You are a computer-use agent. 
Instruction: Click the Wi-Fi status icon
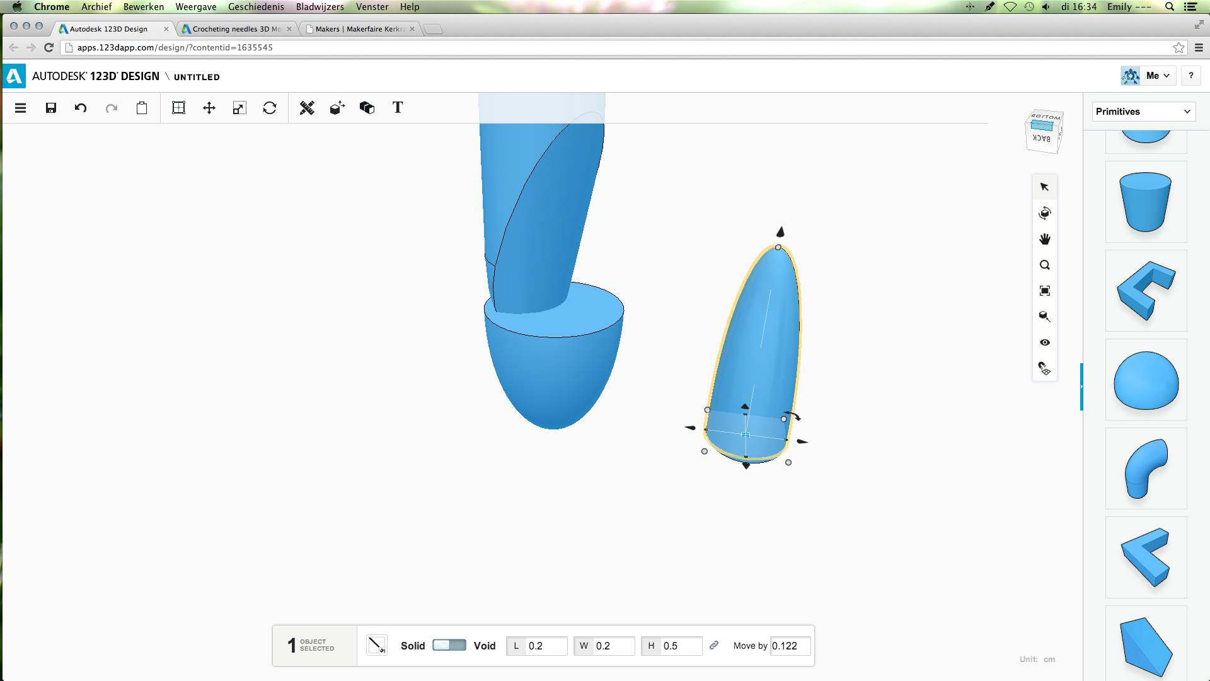[1010, 7]
